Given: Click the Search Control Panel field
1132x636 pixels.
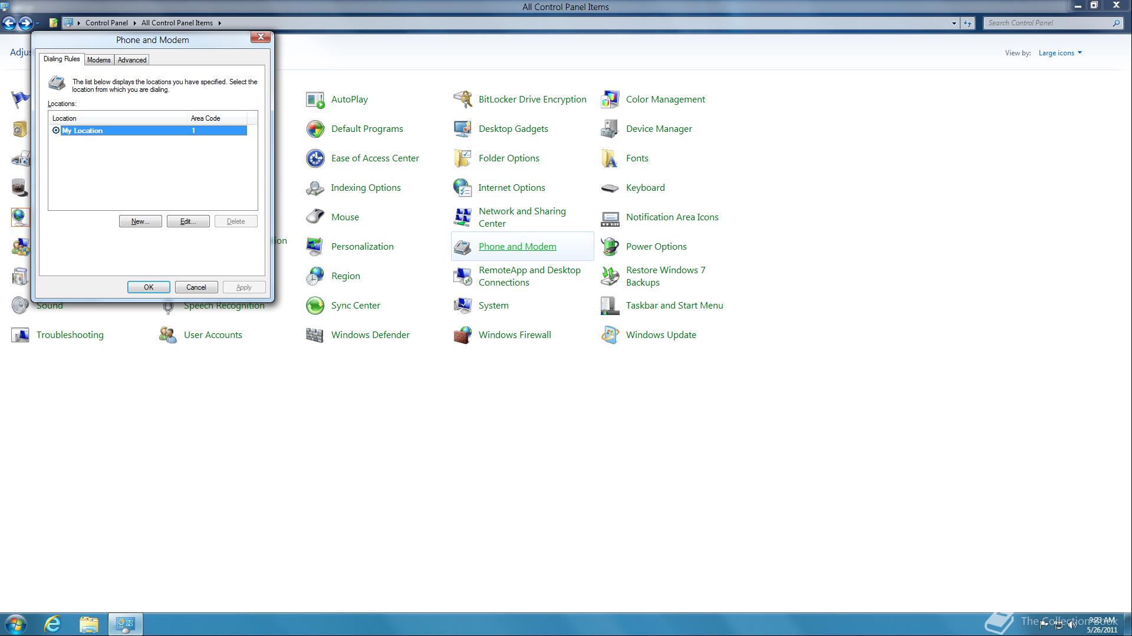Looking at the screenshot, I should pyautogui.click(x=1053, y=23).
